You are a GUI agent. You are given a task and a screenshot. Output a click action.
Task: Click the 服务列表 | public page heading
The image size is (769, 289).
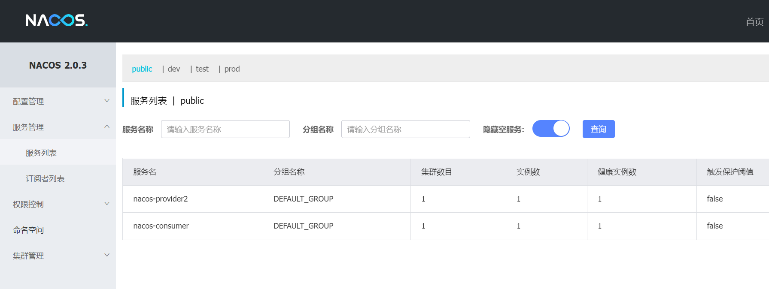point(167,101)
